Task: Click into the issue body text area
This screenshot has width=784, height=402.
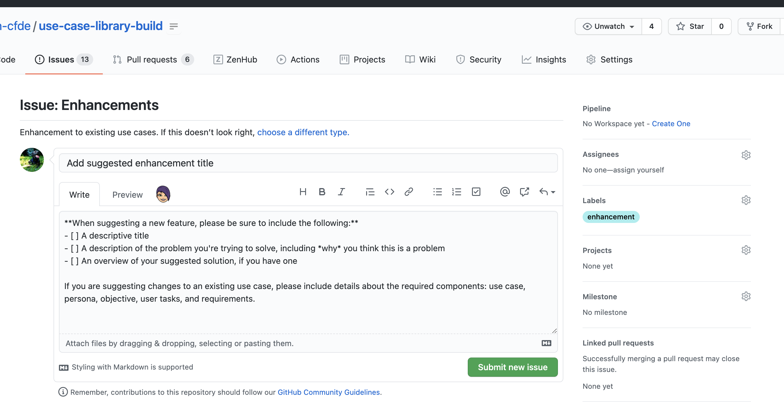Action: 308,273
